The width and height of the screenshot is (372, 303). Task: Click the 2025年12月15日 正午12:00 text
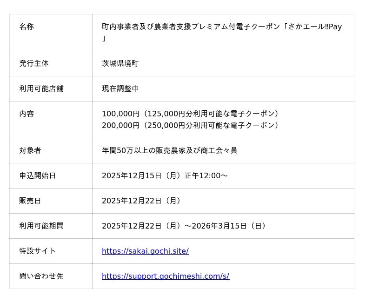[x=165, y=176]
